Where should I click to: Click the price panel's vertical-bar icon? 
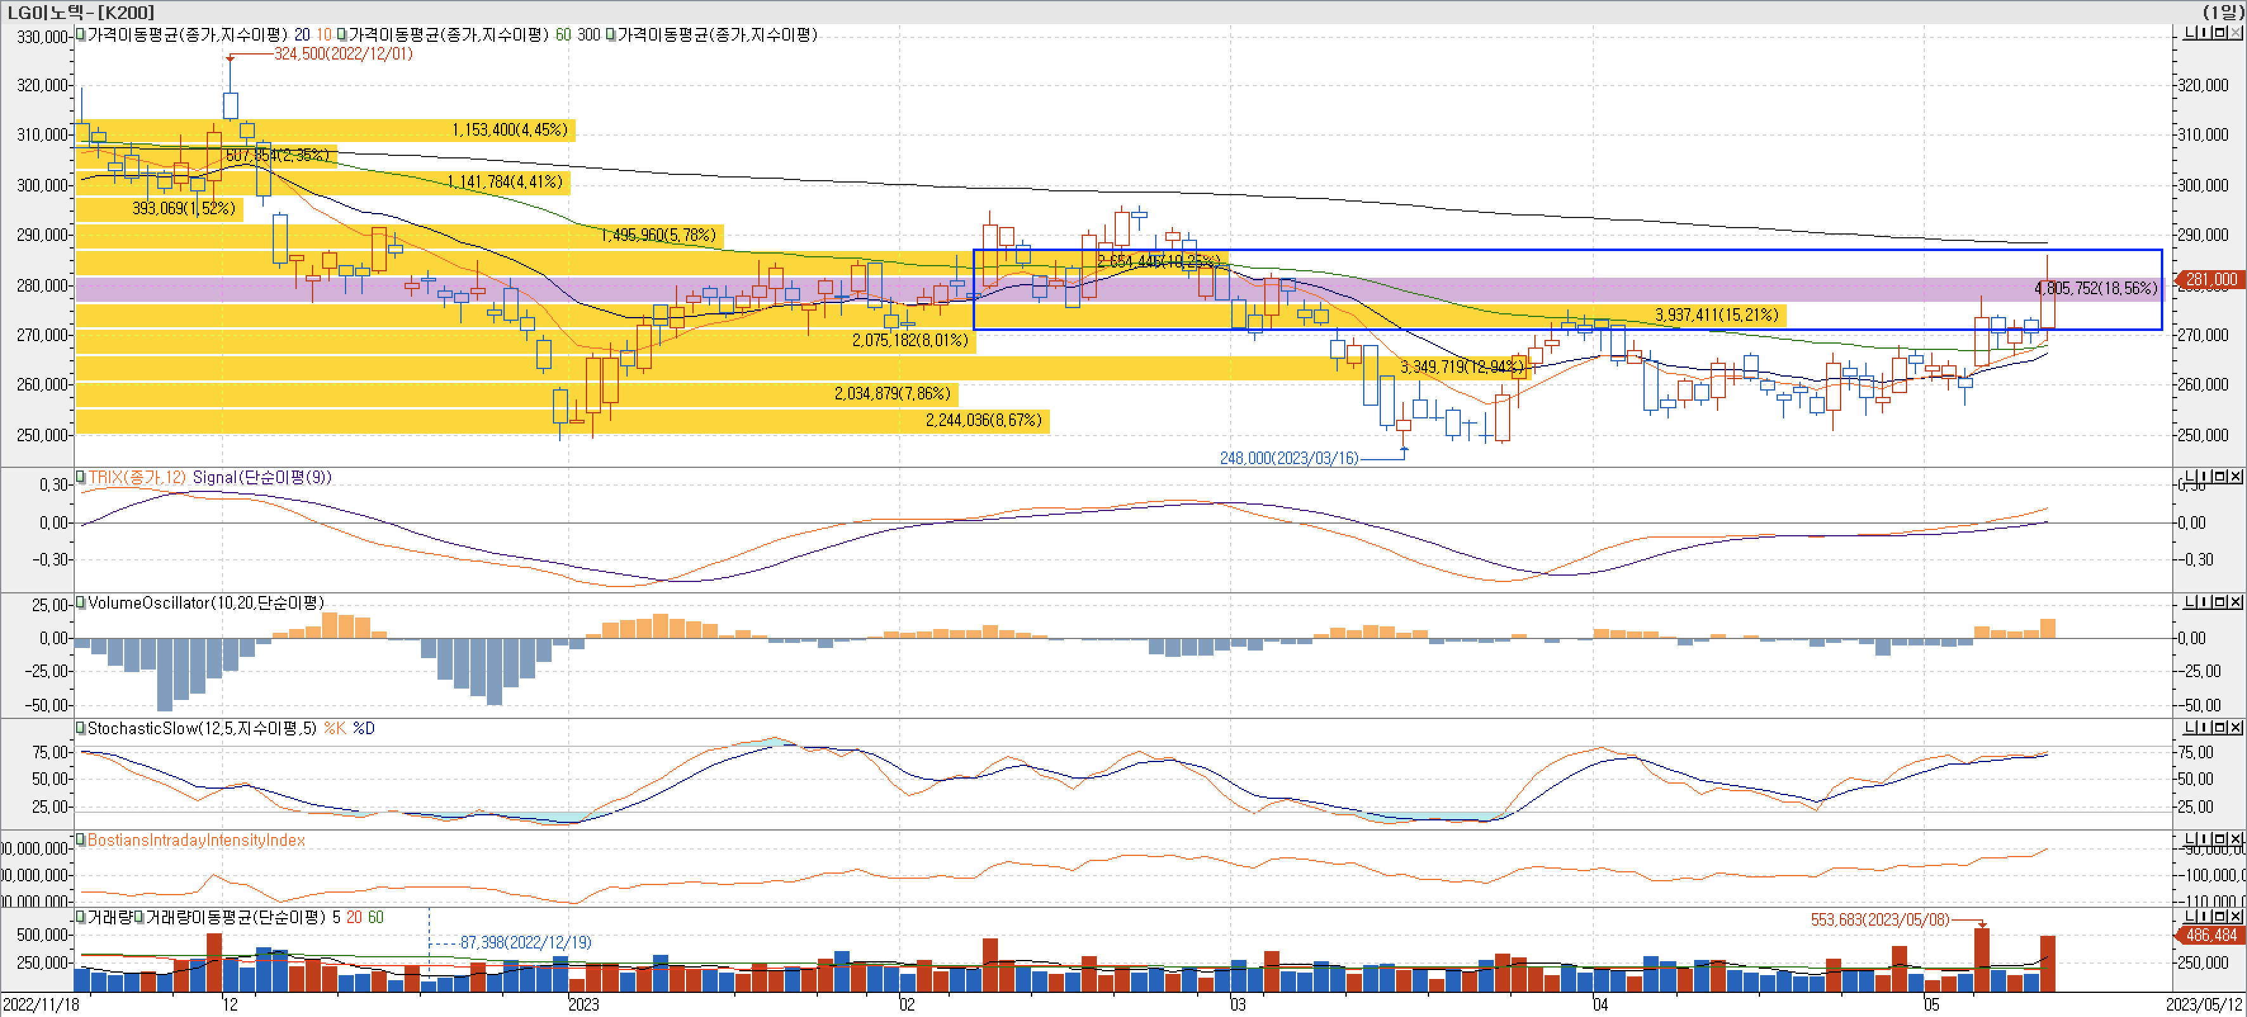tap(2205, 33)
